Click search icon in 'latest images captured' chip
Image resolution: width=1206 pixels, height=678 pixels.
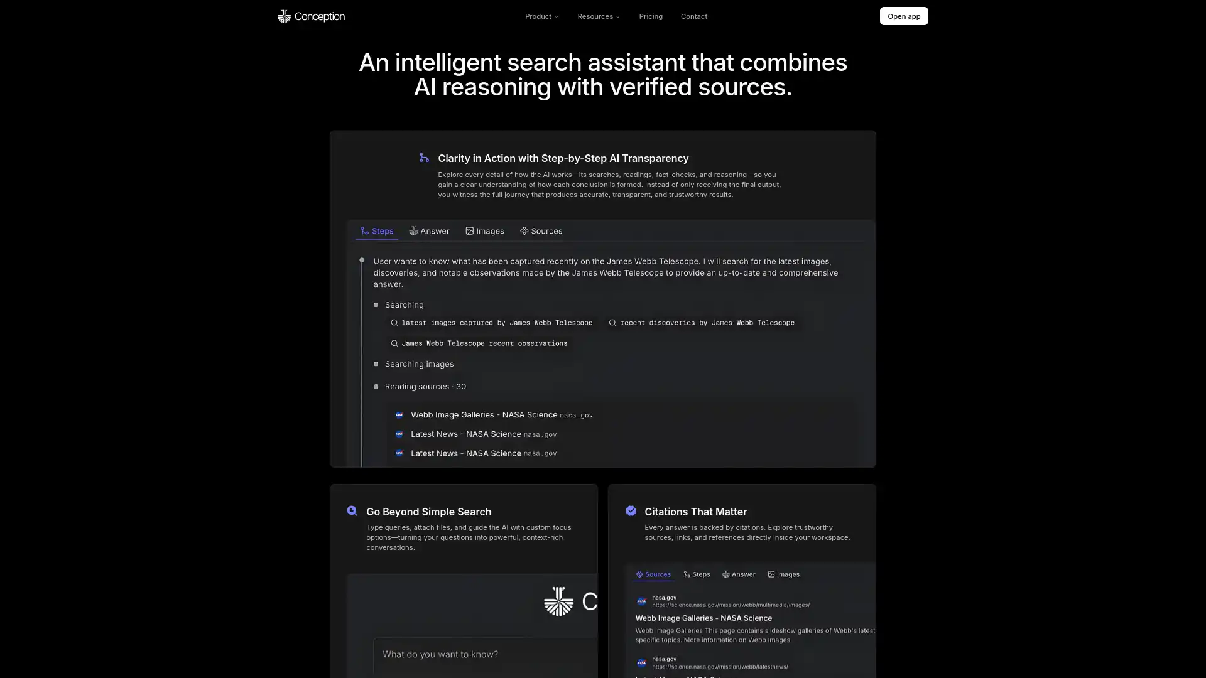[394, 323]
